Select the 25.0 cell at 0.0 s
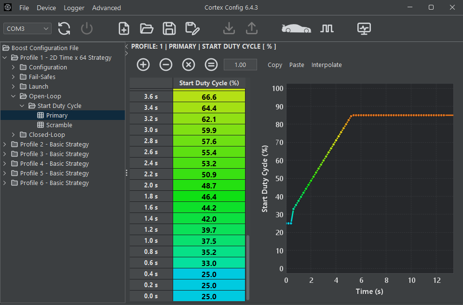 [x=209, y=296]
